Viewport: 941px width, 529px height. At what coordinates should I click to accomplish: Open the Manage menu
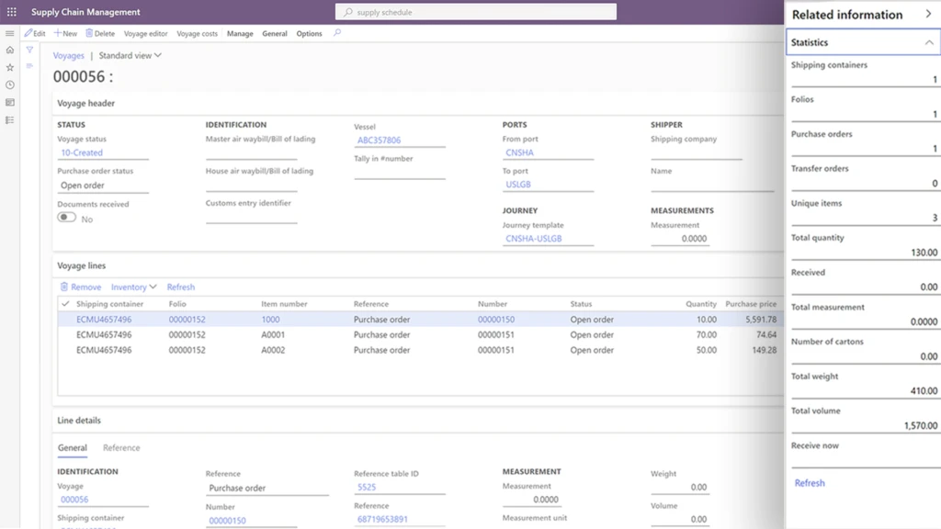(240, 33)
